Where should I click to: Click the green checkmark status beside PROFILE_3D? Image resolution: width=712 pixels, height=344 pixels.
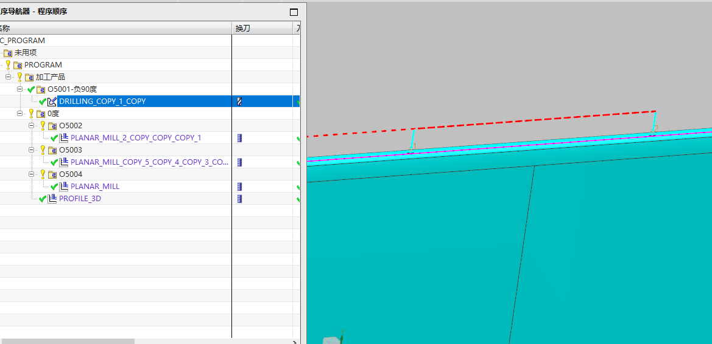point(43,199)
